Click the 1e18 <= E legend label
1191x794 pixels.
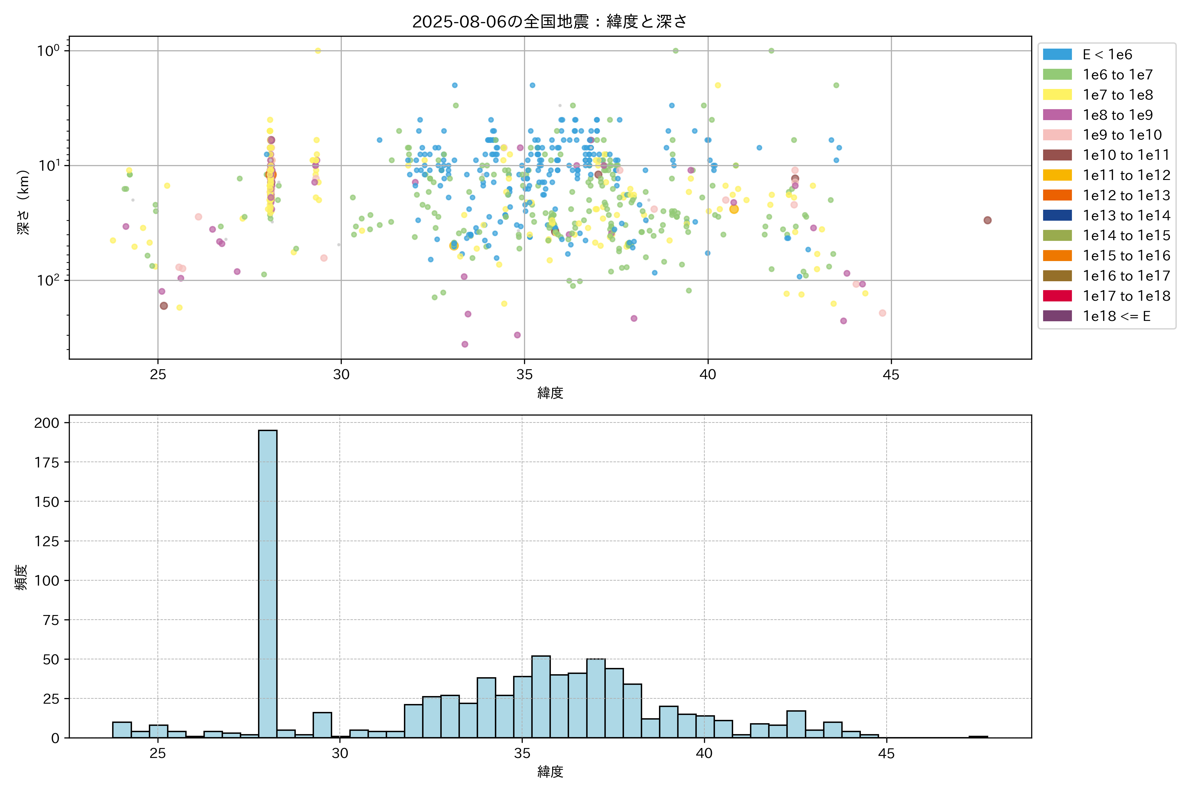(x=1117, y=316)
